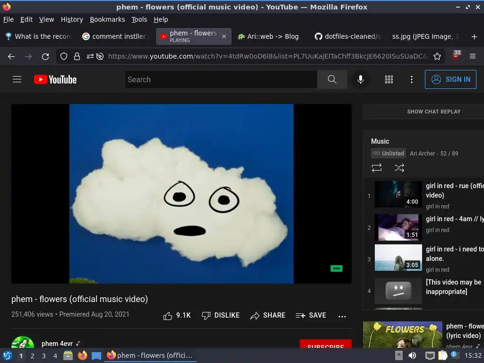Click the search magnifier button
The image size is (484, 363).
pos(332,79)
